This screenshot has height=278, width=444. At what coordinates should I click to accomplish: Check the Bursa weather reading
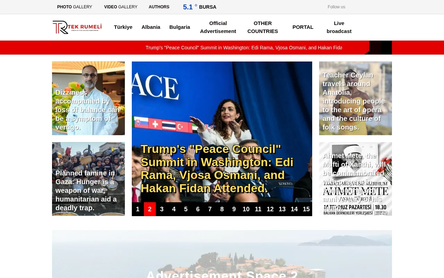pos(199,7)
